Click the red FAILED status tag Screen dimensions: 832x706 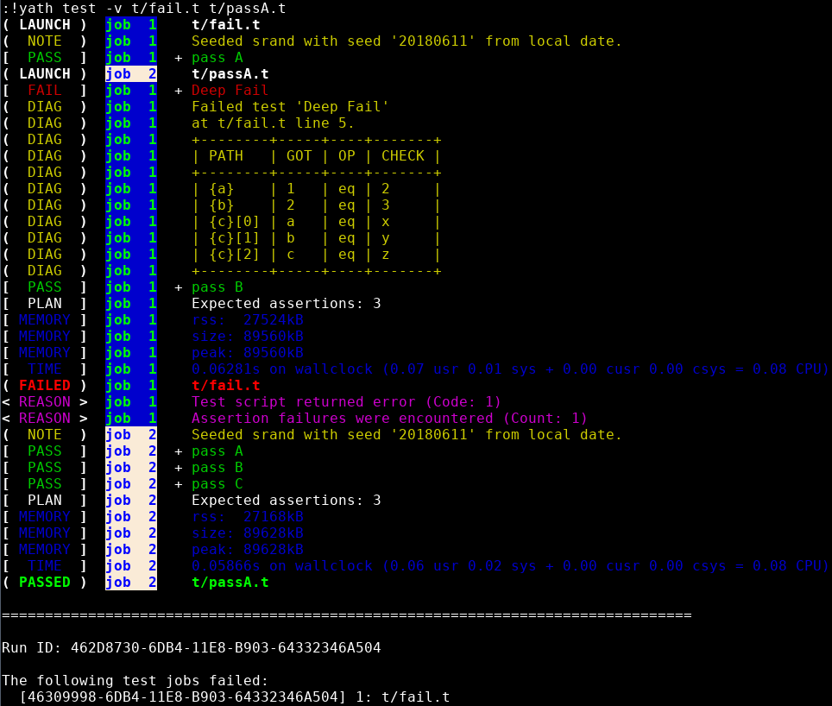click(44, 386)
